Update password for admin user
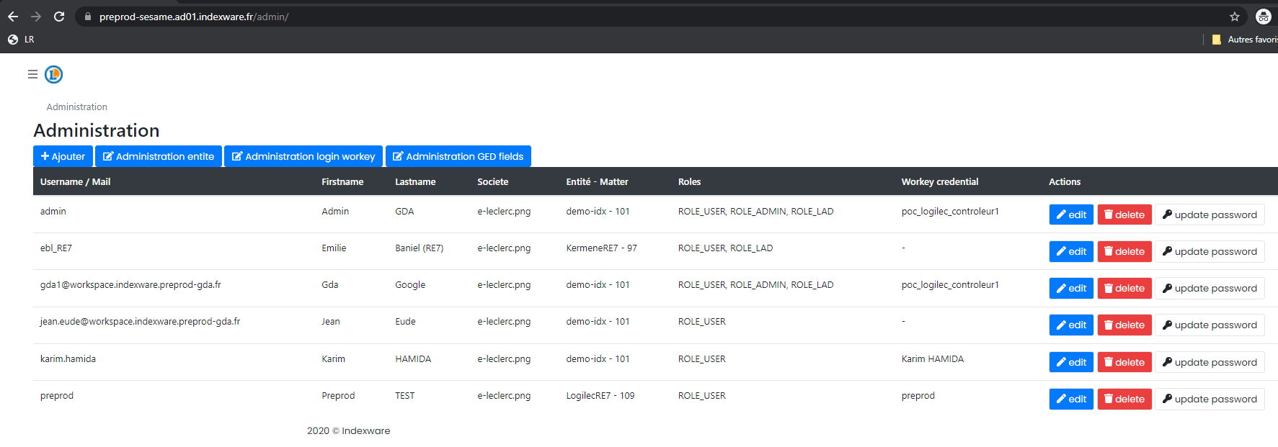The width and height of the screenshot is (1278, 447). tap(1210, 215)
